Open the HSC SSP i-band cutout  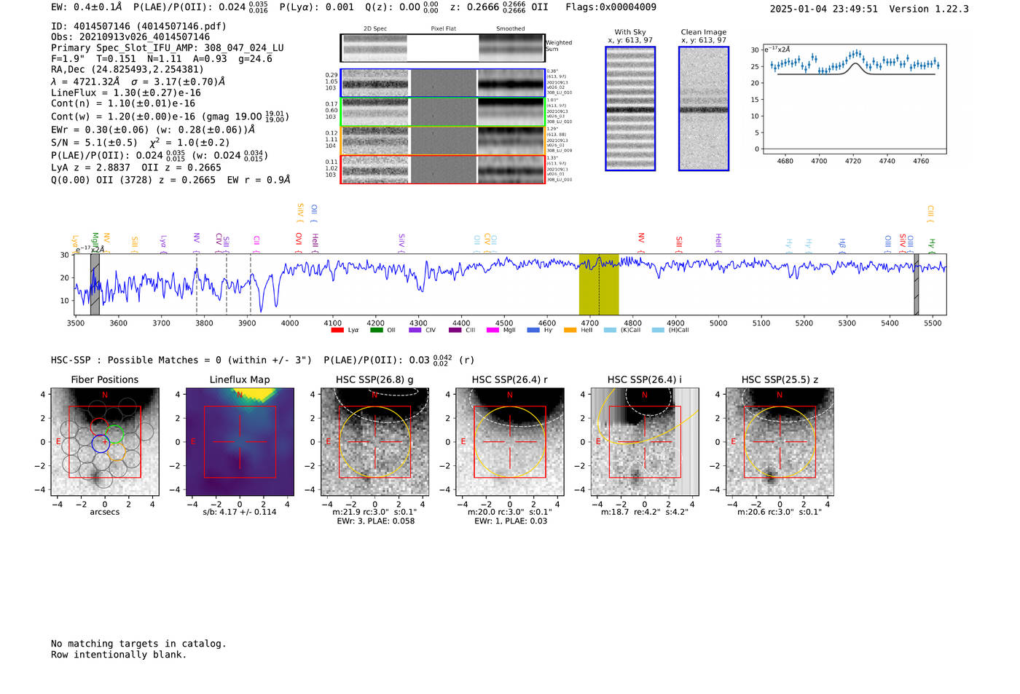[x=645, y=442]
